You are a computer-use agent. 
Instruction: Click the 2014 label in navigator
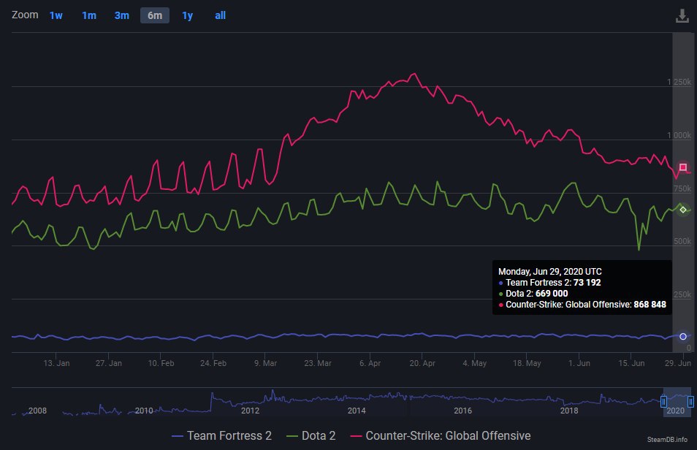coord(357,411)
